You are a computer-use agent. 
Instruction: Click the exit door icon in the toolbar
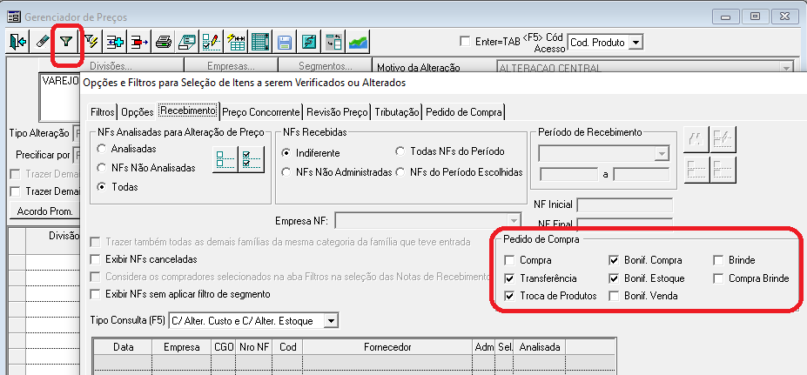pos(18,42)
